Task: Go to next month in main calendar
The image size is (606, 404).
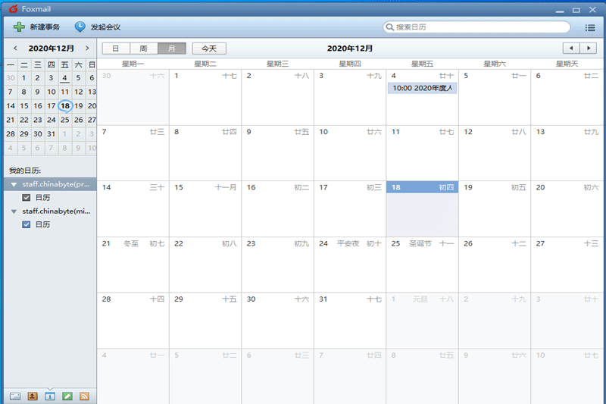Action: click(x=589, y=49)
